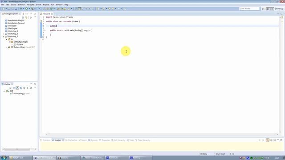Select the Glava_test project
285x160 pixels.
click(x=12, y=26)
